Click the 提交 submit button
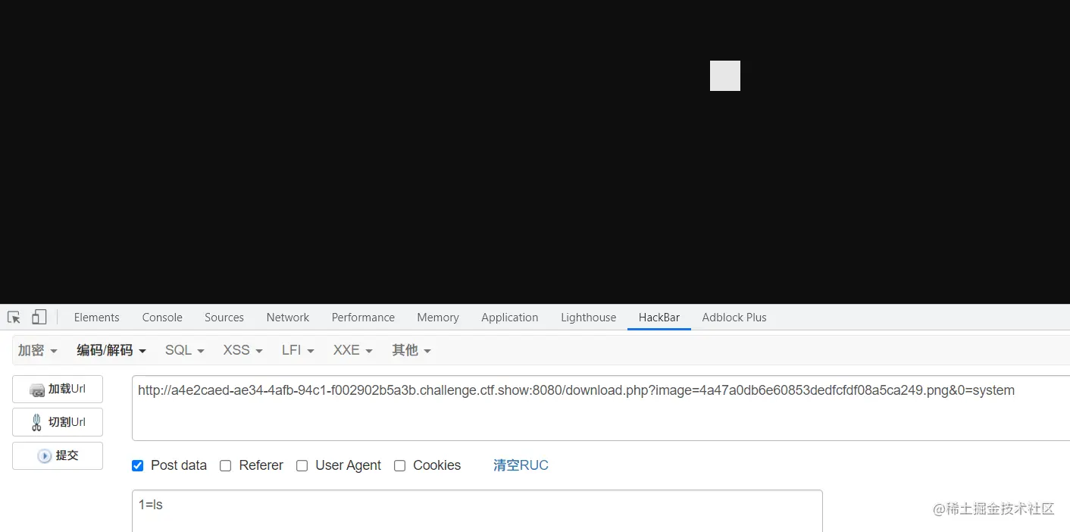The image size is (1070, 532). [x=58, y=455]
